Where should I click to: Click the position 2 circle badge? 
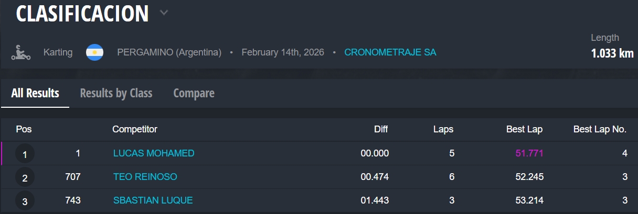(x=25, y=178)
